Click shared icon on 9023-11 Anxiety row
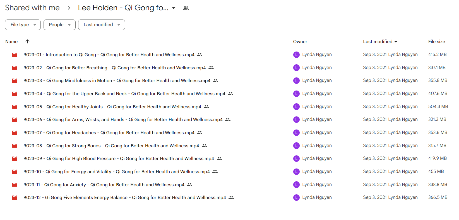The width and height of the screenshot is (459, 220). point(190,185)
